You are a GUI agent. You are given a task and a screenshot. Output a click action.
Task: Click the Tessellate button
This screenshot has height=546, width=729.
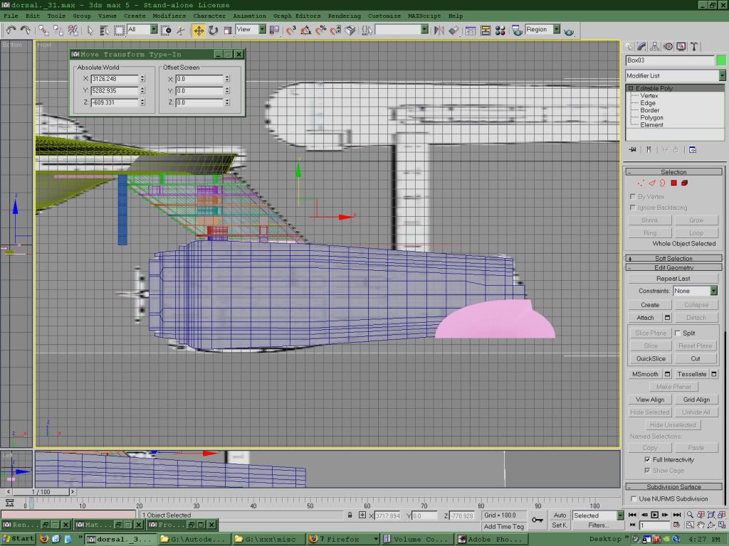click(691, 374)
